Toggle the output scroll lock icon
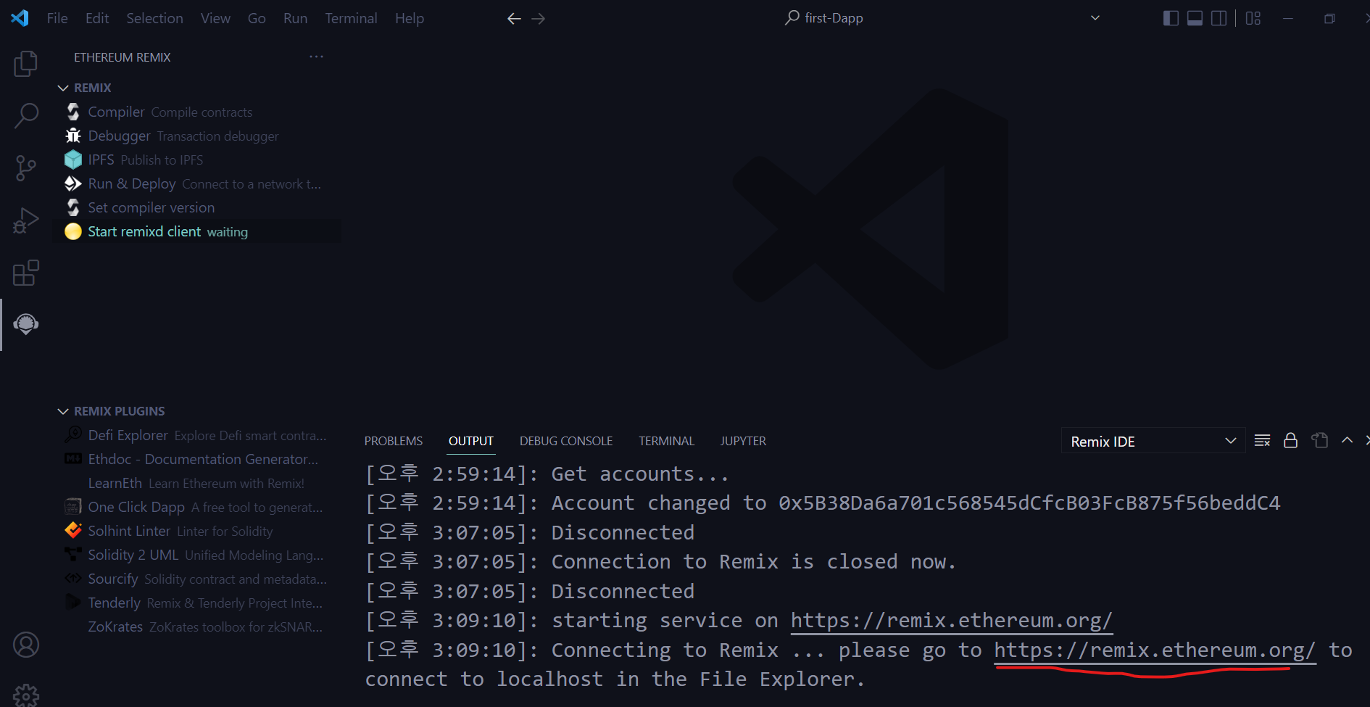This screenshot has width=1370, height=707. pyautogui.click(x=1290, y=440)
